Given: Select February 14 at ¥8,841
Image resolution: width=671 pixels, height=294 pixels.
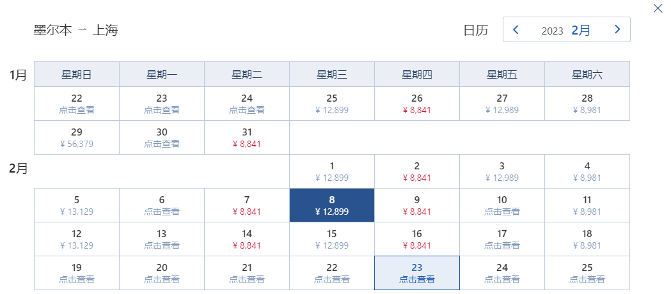Looking at the screenshot, I should (x=247, y=239).
